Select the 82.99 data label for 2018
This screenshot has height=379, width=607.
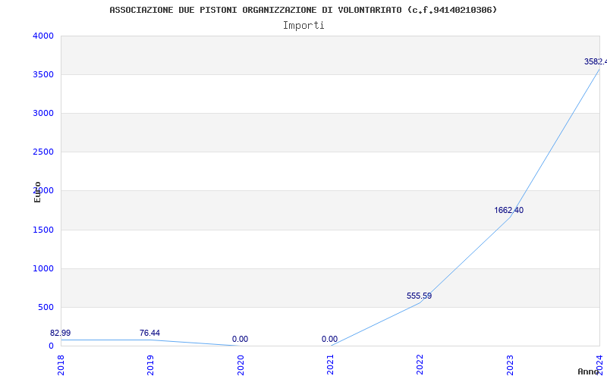[x=61, y=333]
